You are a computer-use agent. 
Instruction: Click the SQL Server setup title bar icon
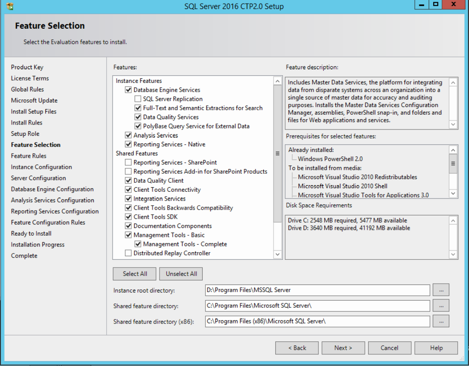[10, 6]
